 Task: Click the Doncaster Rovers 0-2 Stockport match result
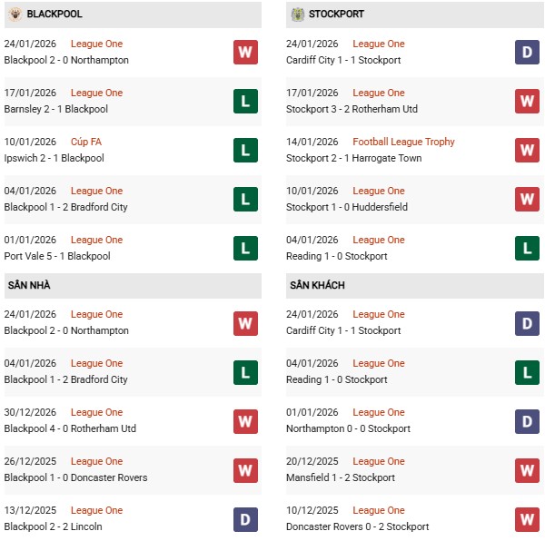click(x=358, y=526)
